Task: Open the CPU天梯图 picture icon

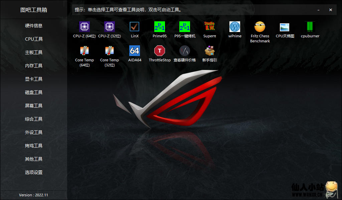Action: click(285, 27)
